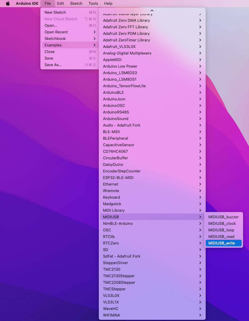Image resolution: width=249 pixels, height=321 pixels.
Task: Open the MIDIUSB_buzzer example
Action: tap(223, 217)
